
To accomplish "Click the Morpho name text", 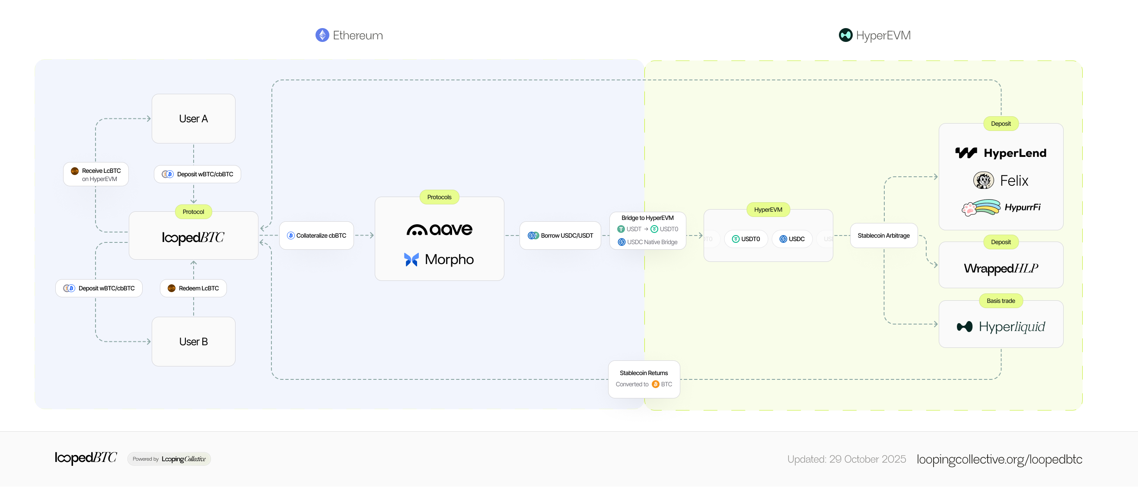I will coord(449,260).
